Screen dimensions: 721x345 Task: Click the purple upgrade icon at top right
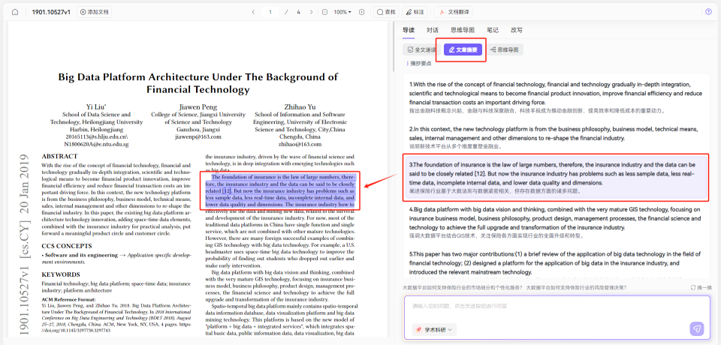pyautogui.click(x=708, y=12)
